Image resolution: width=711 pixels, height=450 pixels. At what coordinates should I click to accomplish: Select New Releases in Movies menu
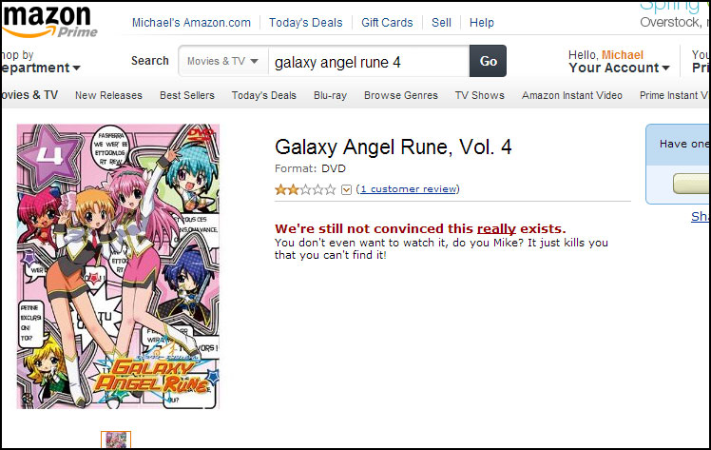(x=108, y=95)
